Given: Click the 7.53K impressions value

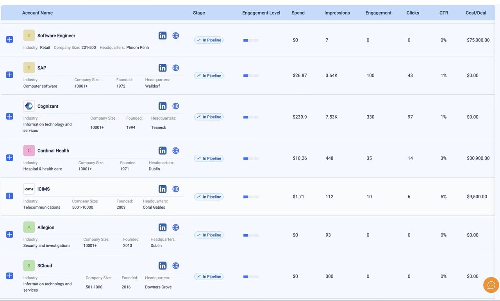Looking at the screenshot, I should [x=331, y=117].
